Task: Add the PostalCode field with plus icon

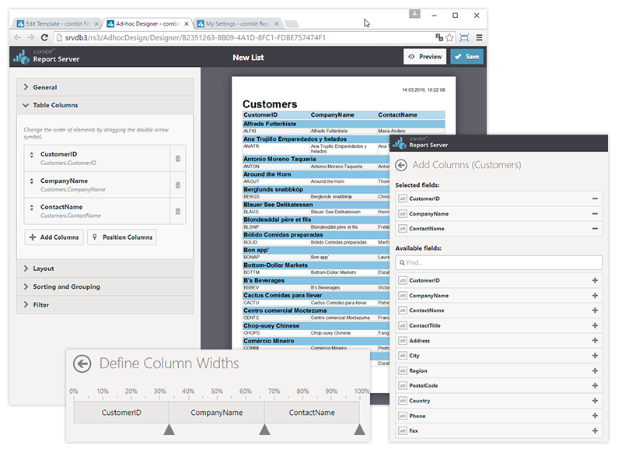Action: pyautogui.click(x=595, y=385)
